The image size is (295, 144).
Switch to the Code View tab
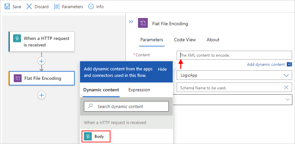185,40
